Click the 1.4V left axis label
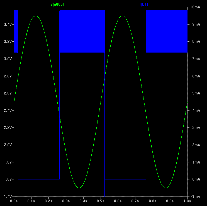 click(x=8, y=197)
